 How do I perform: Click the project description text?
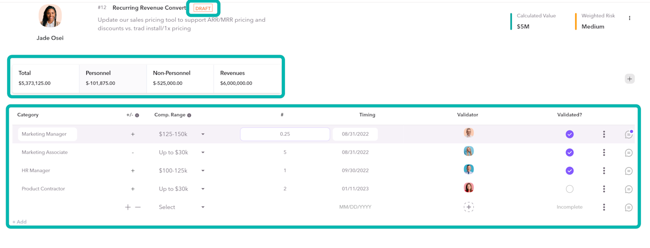[x=181, y=24]
